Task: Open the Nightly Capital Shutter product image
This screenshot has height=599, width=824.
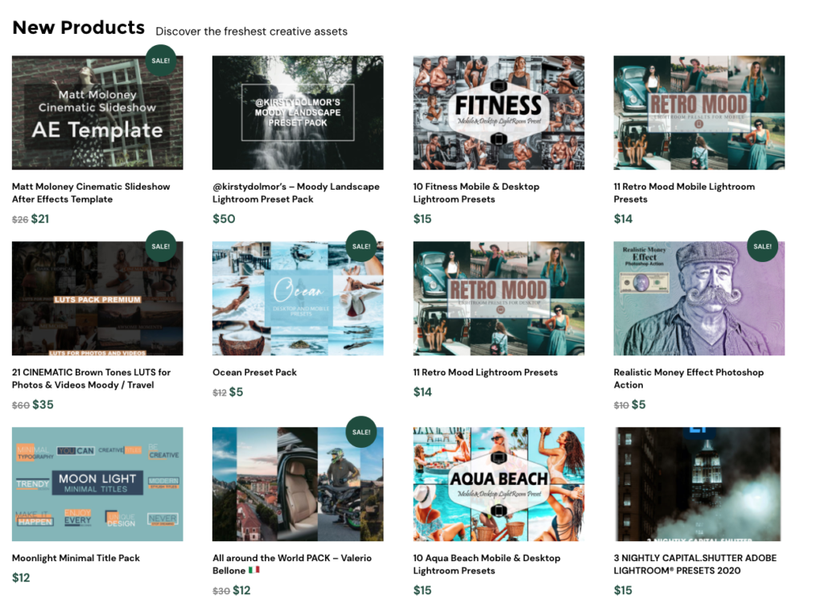Action: [x=698, y=484]
